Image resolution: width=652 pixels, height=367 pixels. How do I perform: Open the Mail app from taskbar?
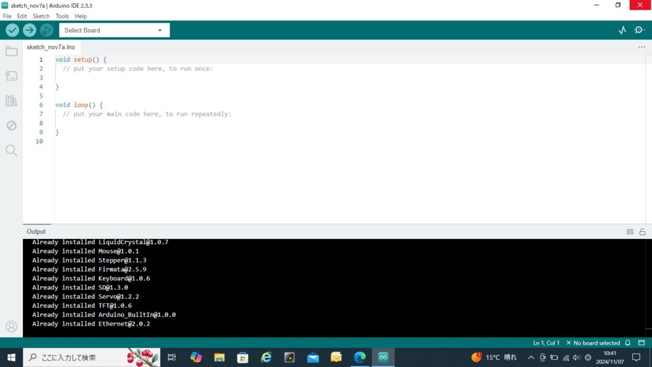click(313, 357)
